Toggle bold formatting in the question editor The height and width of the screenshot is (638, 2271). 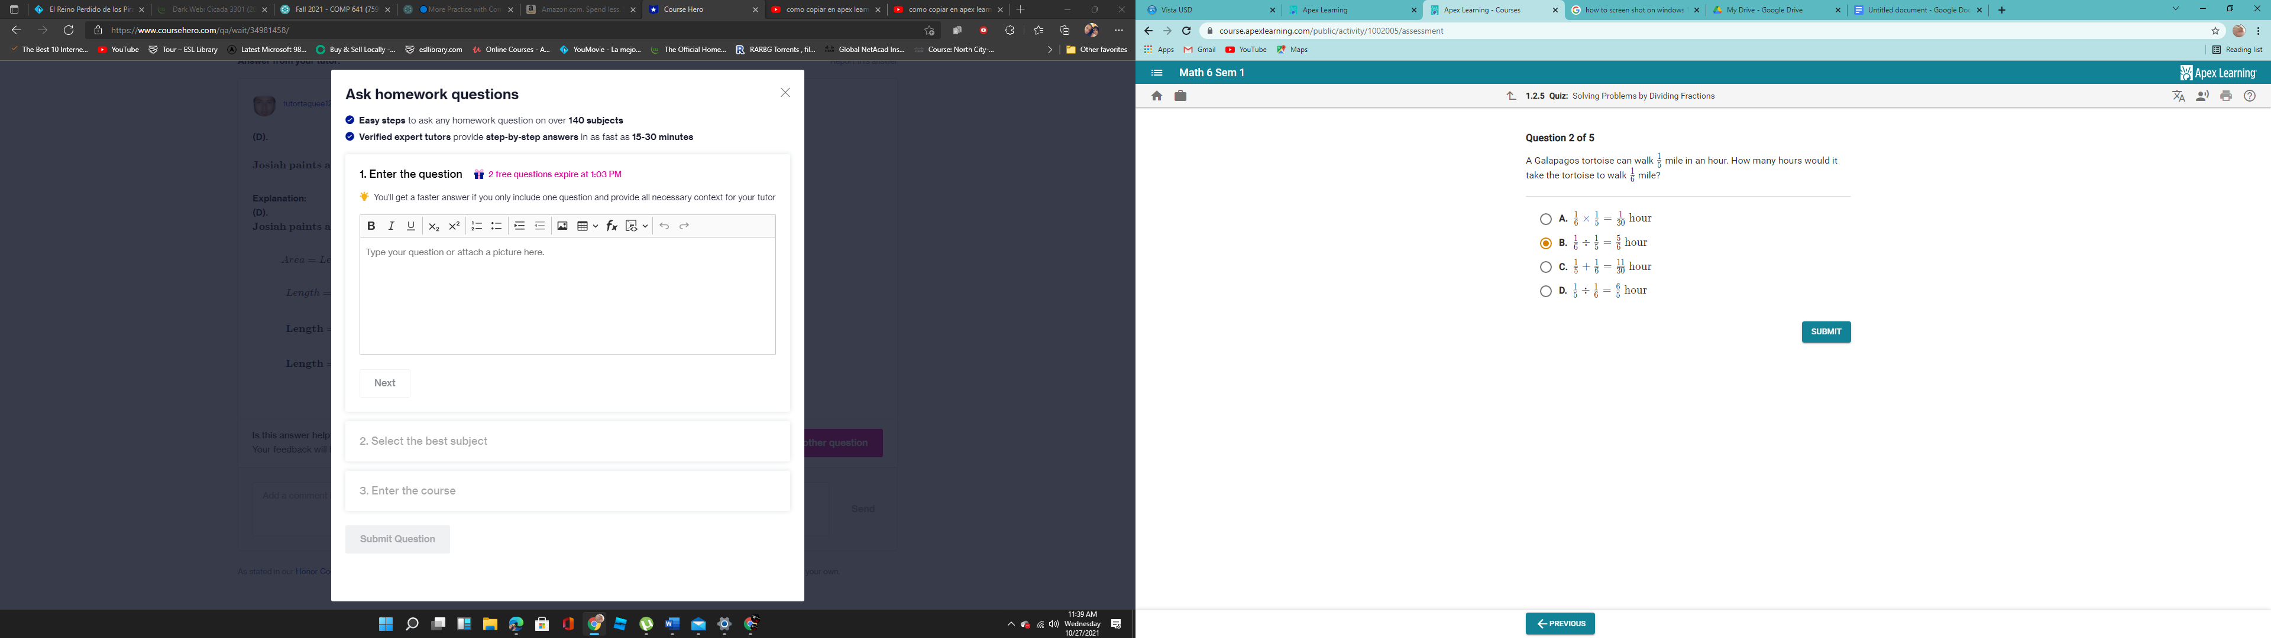coord(371,226)
